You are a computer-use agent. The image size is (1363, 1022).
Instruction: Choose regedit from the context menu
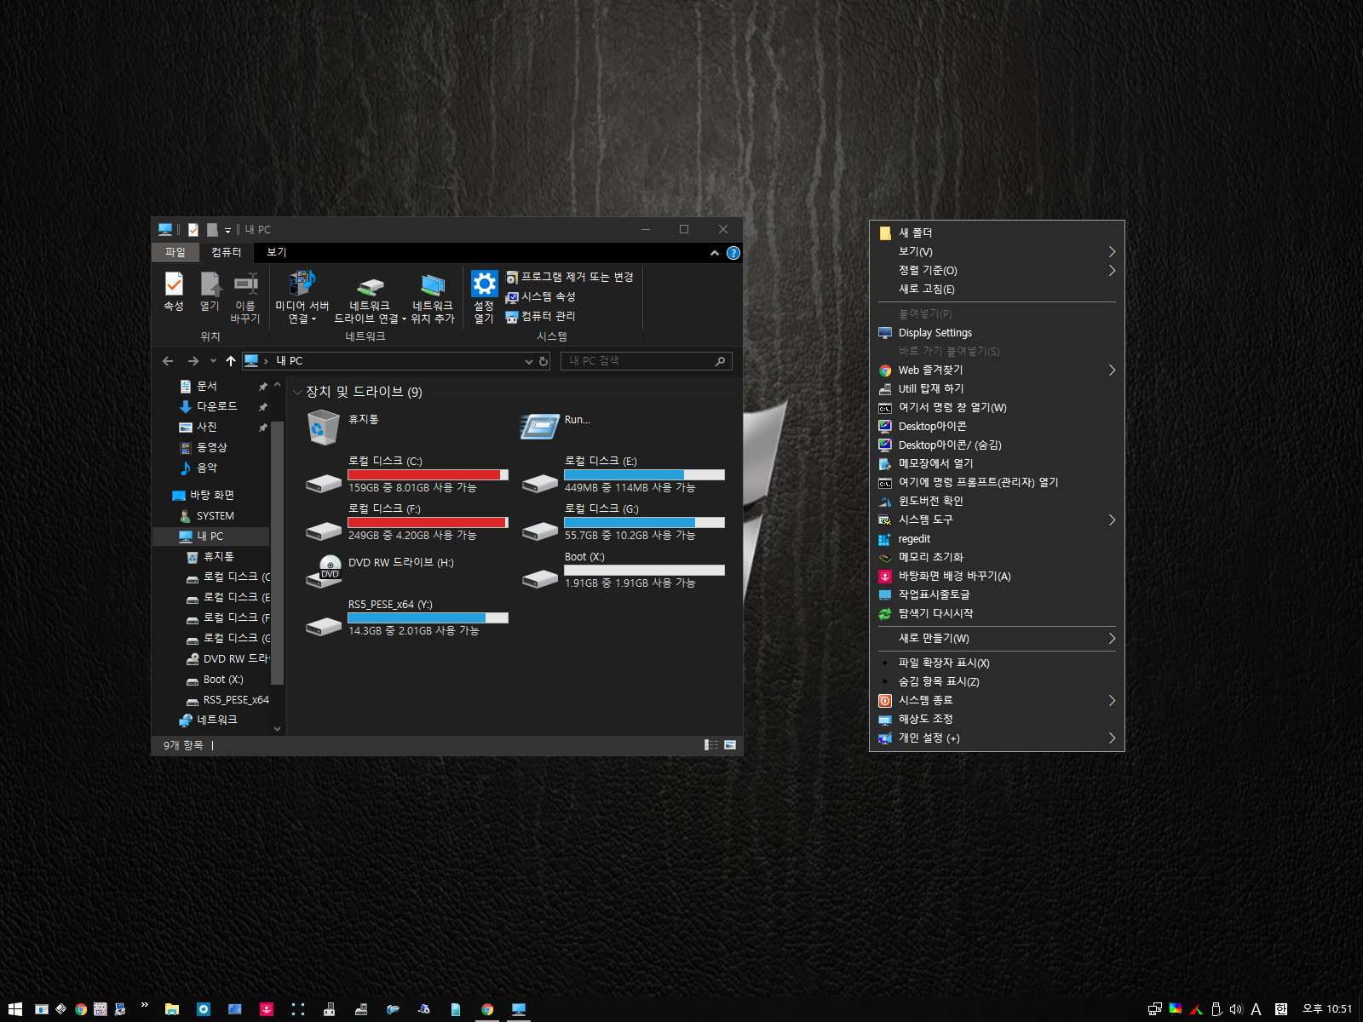[x=997, y=538]
